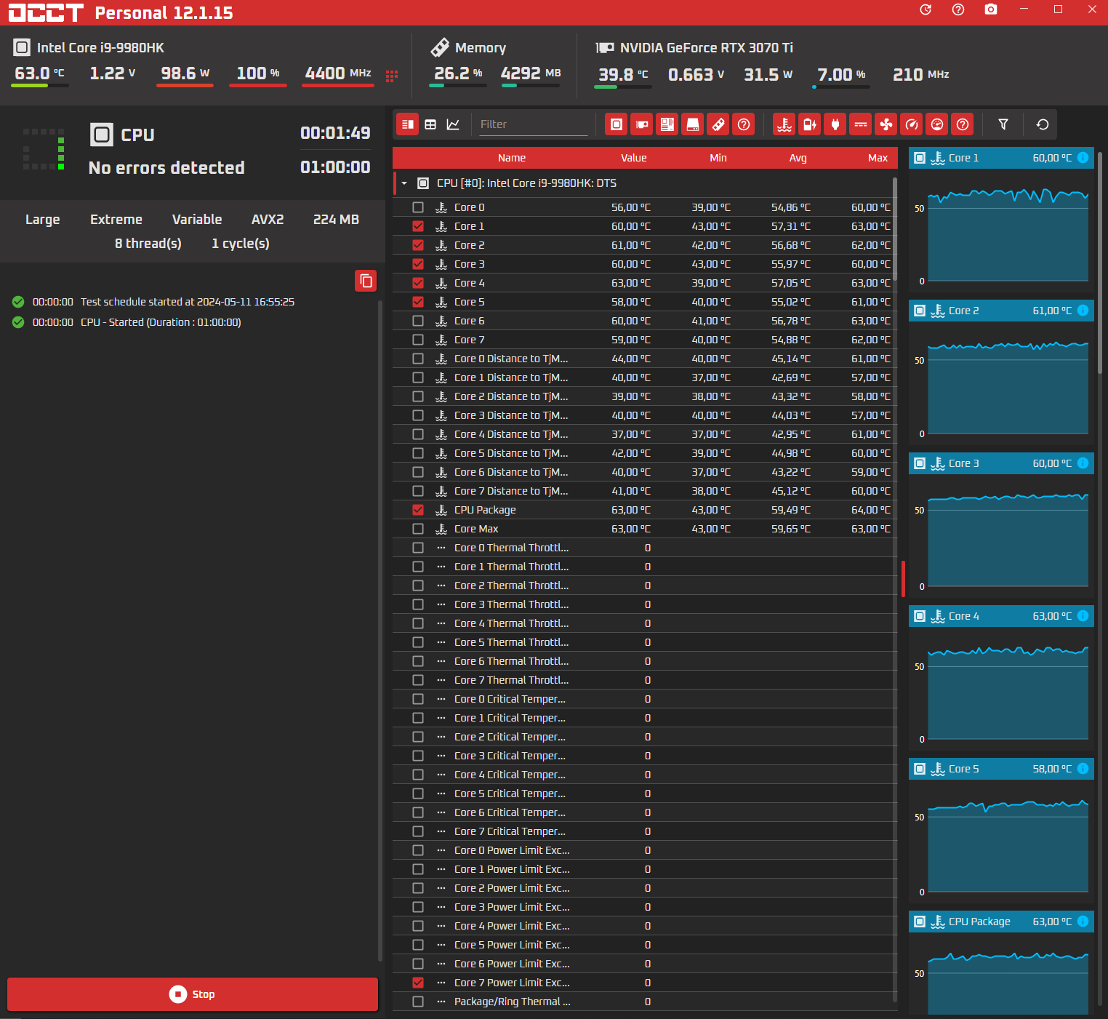
Task: Toggle the temperature sensor filter icon
Action: click(x=784, y=124)
